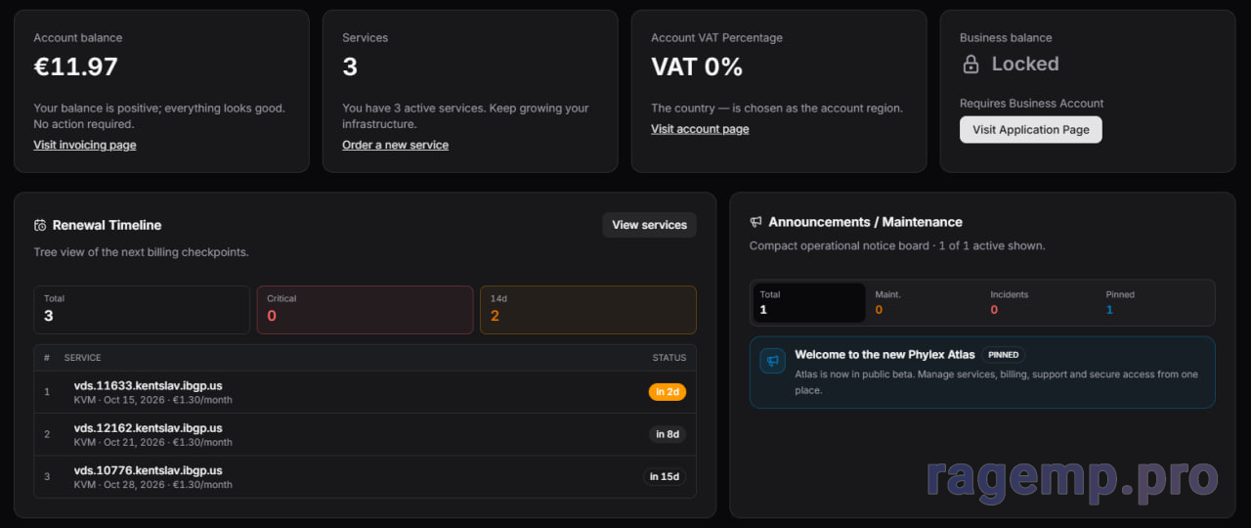Viewport: 1251px width, 528px height.
Task: Click the 'in 8d' status badge
Action: [668, 434]
